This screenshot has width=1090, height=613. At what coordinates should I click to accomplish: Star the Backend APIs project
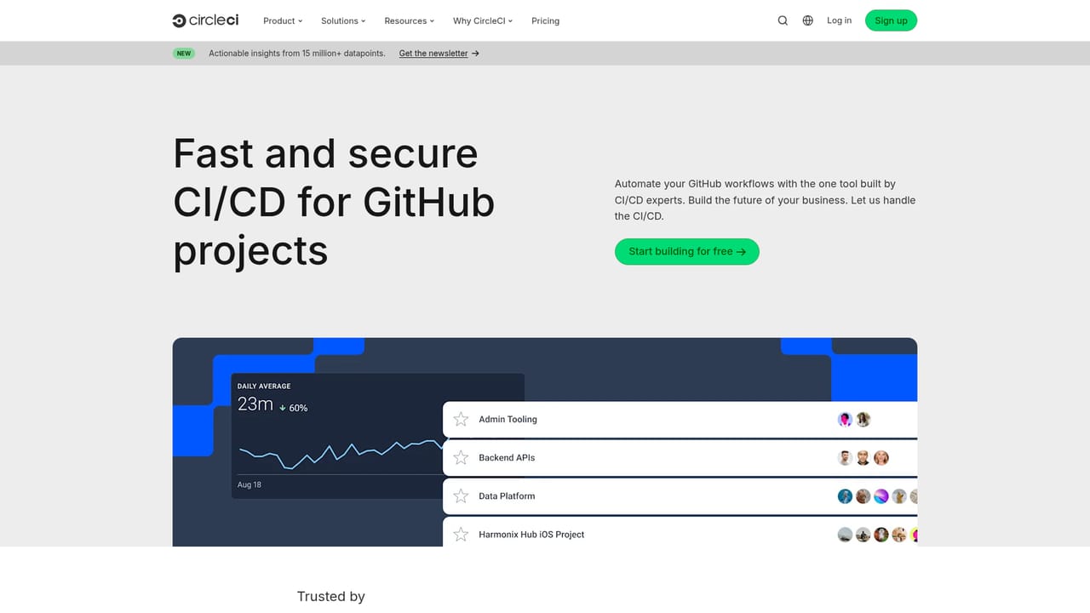[461, 457]
